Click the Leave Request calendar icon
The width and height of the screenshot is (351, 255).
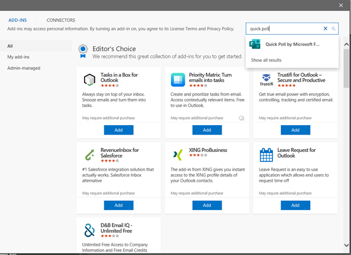pos(266,155)
